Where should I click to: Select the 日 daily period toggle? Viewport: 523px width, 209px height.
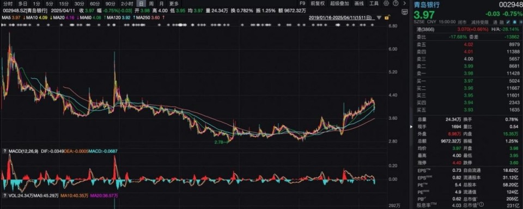142,4
